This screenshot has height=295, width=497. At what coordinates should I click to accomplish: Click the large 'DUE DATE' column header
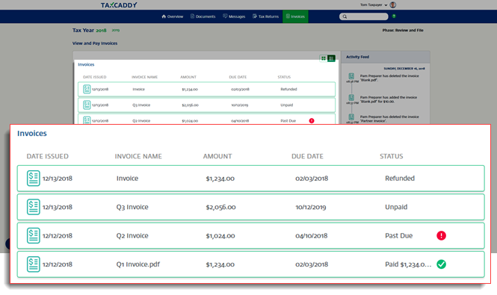(307, 156)
